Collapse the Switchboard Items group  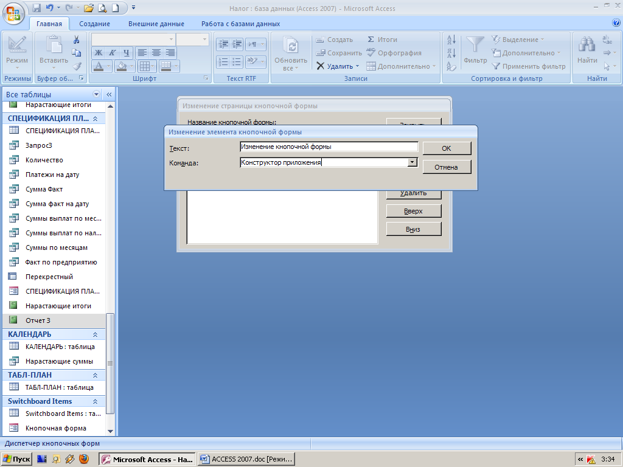pos(96,401)
